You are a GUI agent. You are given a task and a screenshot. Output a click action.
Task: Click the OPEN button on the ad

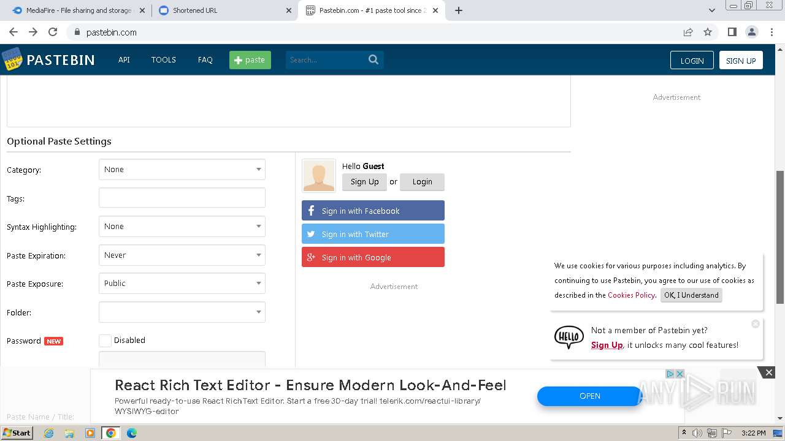click(x=589, y=396)
